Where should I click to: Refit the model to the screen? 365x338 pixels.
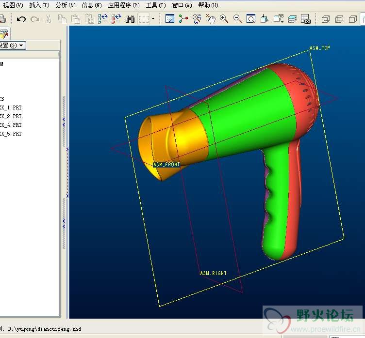tap(251, 19)
